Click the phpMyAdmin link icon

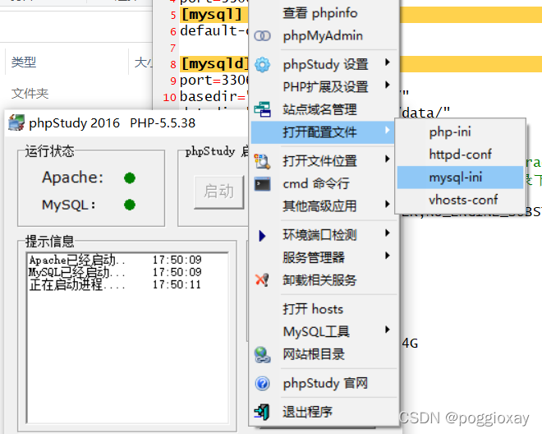point(262,35)
